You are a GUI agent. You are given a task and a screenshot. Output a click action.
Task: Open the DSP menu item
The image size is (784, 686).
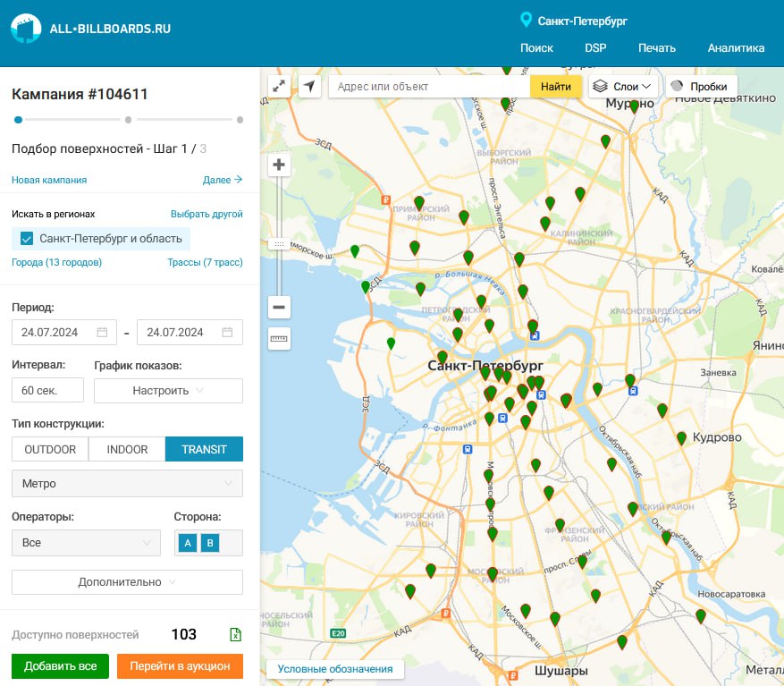[595, 48]
